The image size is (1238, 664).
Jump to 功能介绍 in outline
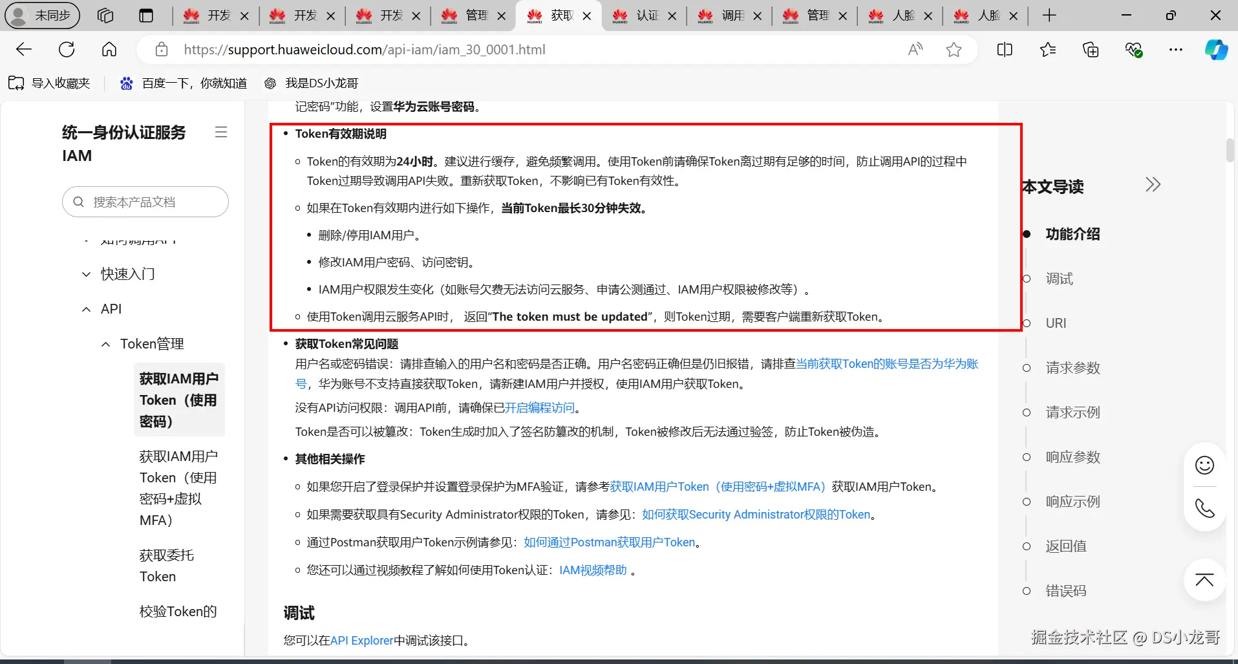tap(1073, 234)
